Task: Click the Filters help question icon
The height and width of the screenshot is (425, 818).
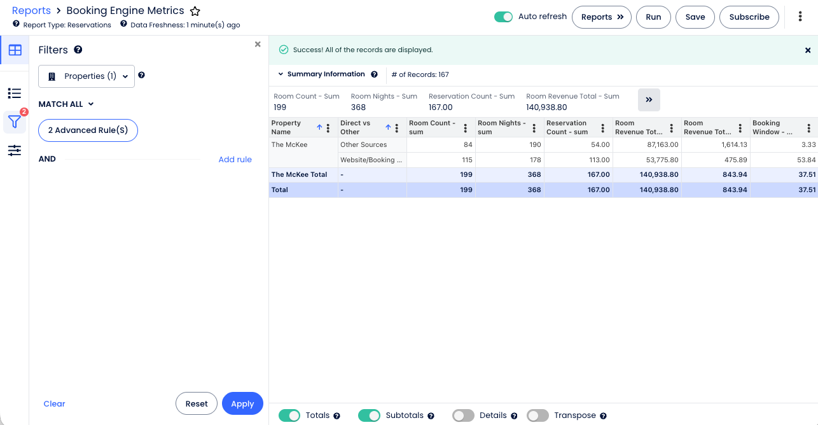Action: click(x=78, y=50)
